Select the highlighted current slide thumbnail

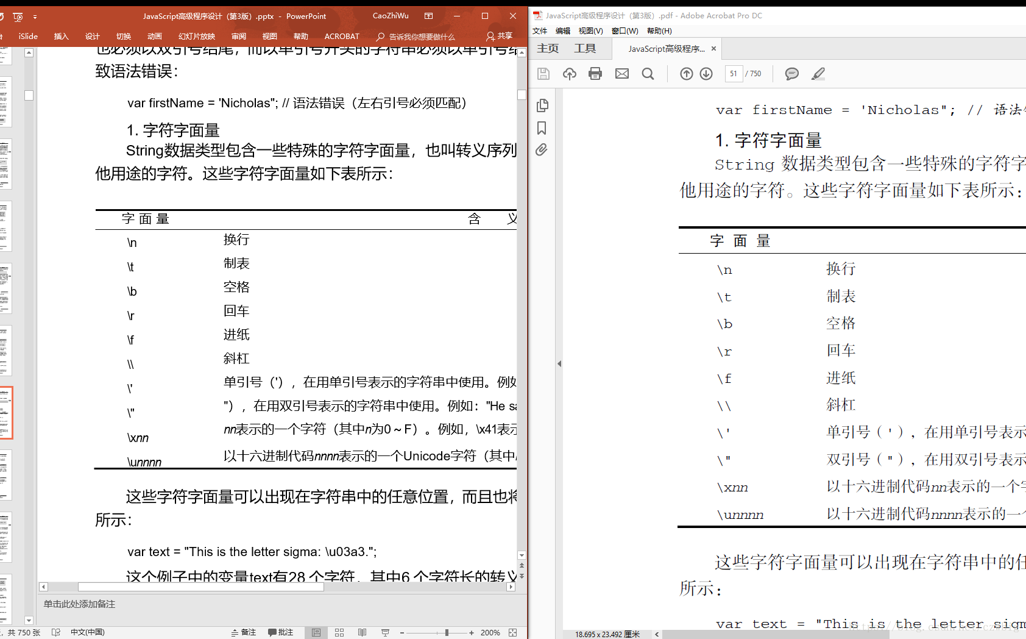pyautogui.click(x=5, y=413)
